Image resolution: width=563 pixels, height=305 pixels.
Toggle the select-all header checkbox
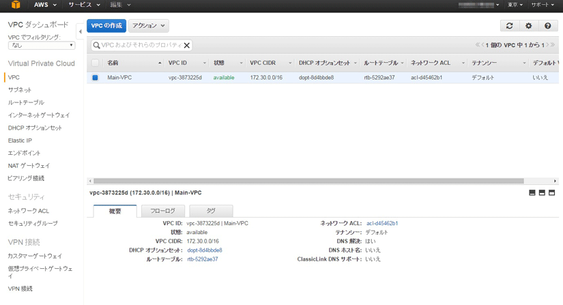(95, 63)
